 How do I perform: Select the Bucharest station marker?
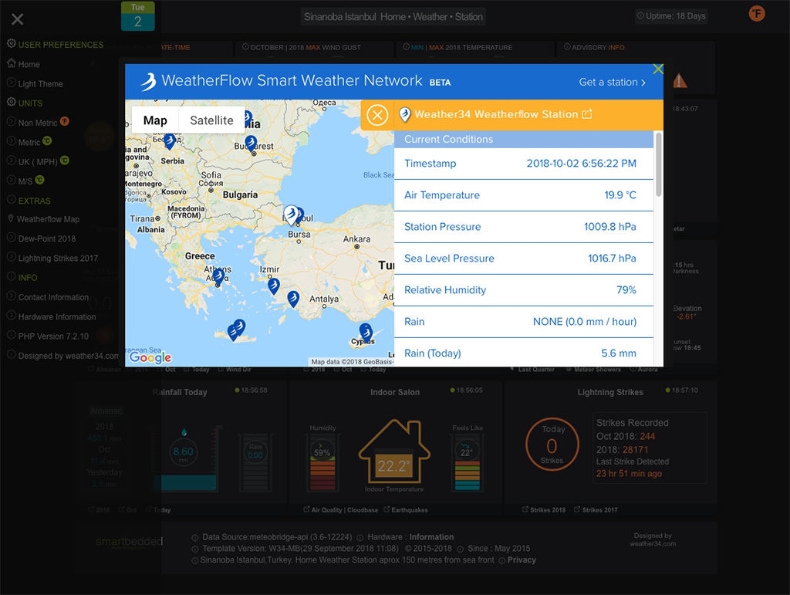pos(251,144)
